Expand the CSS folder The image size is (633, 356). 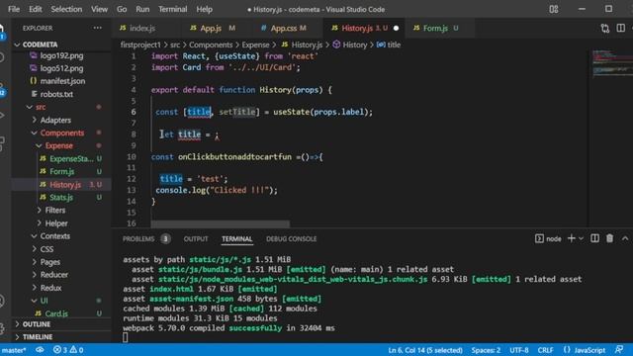(35, 249)
